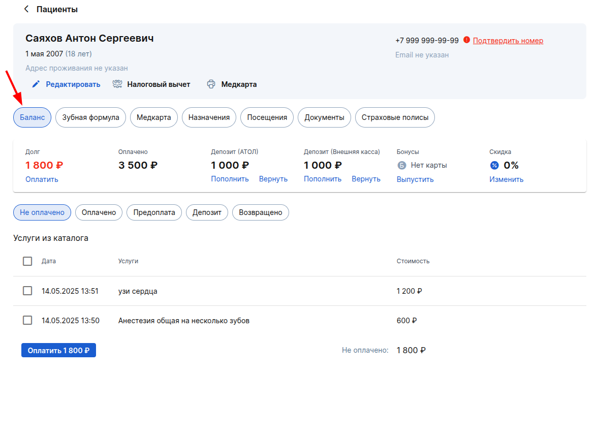Click the Email не указан text

coord(422,55)
